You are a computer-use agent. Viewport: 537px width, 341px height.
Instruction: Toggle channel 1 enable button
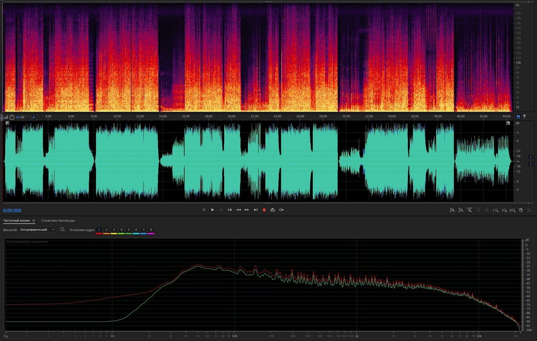(x=530, y=157)
